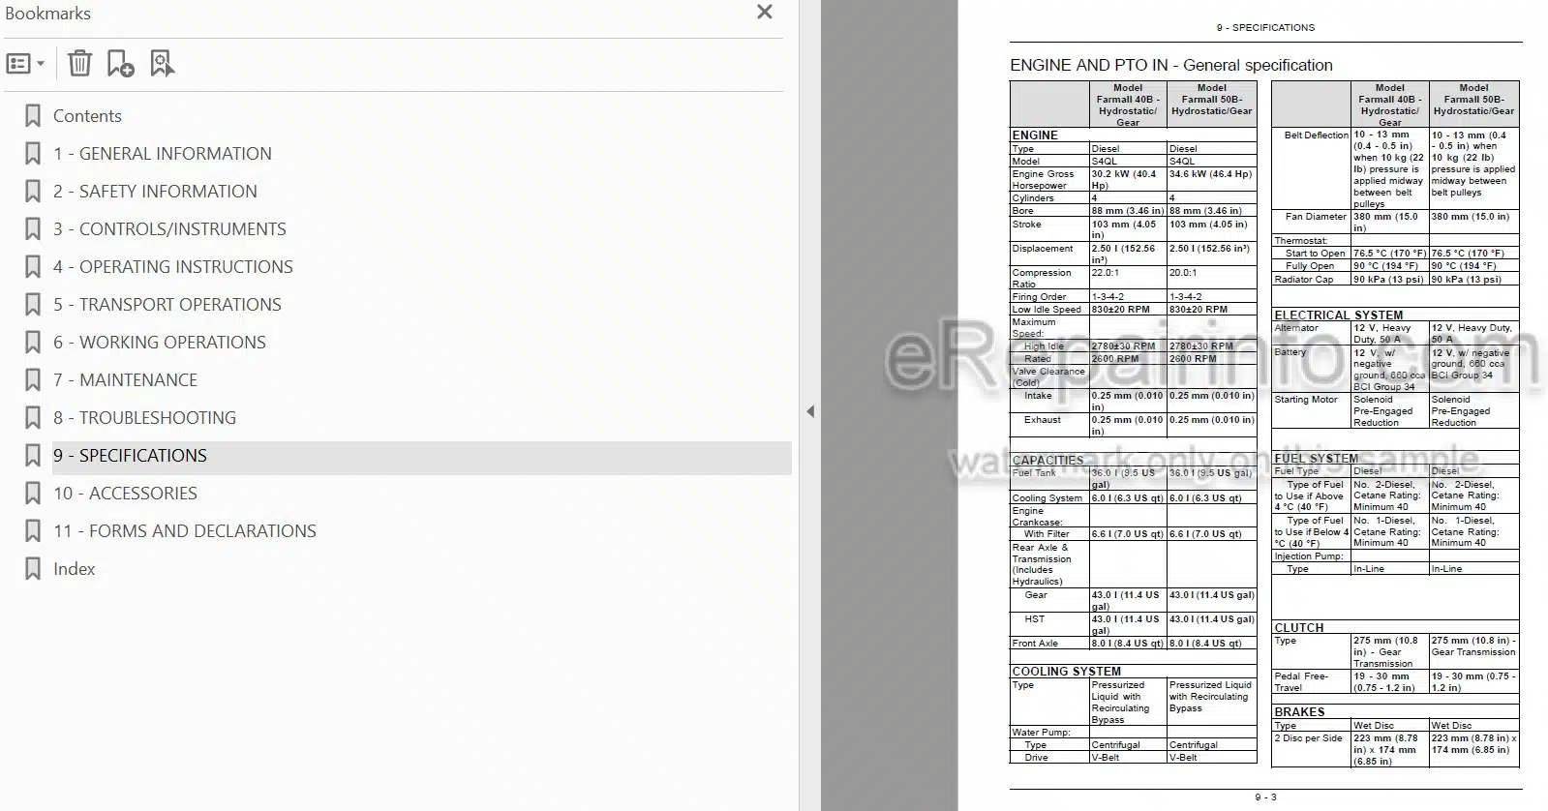Click the 'Front Axle' row label
The height and width of the screenshot is (811, 1548).
[1035, 644]
